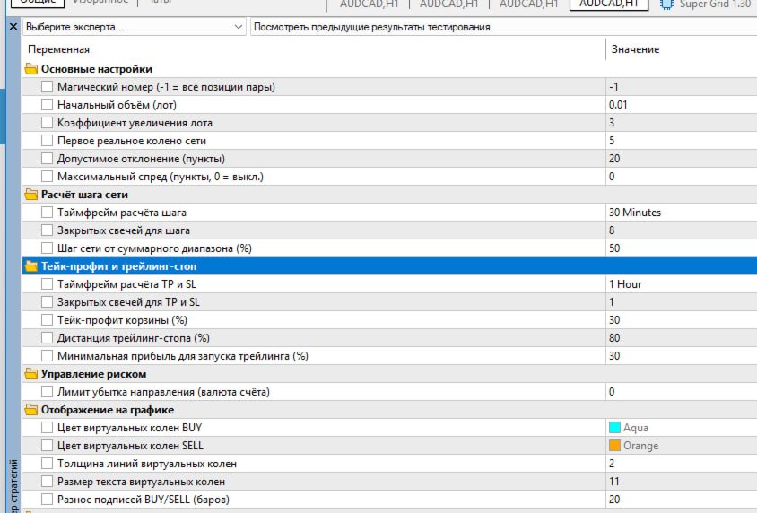Edit magic number value '-1'
The height and width of the screenshot is (513, 757).
coord(681,87)
